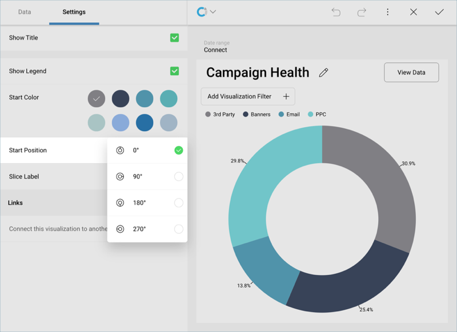Select the deep blue start color swatch

coord(145,123)
